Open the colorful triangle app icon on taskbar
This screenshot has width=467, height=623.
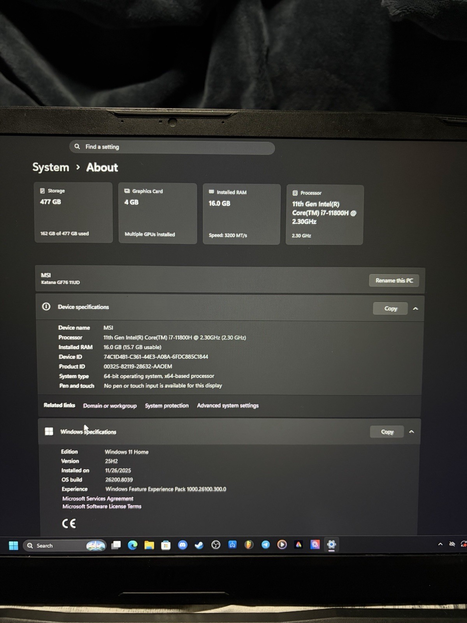298,544
